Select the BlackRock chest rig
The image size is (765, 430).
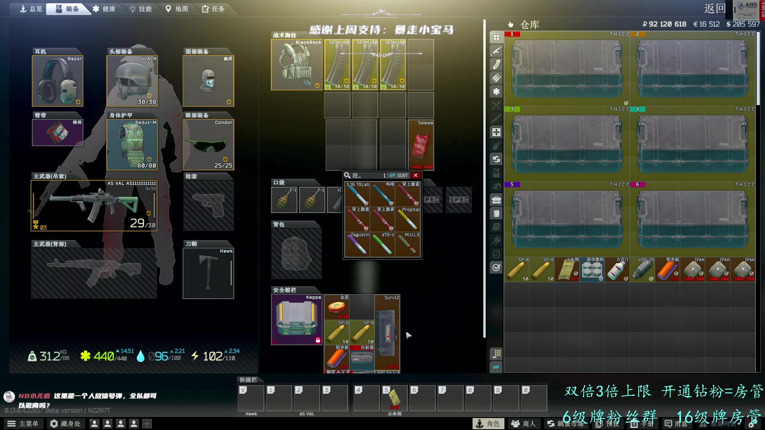pos(297,64)
